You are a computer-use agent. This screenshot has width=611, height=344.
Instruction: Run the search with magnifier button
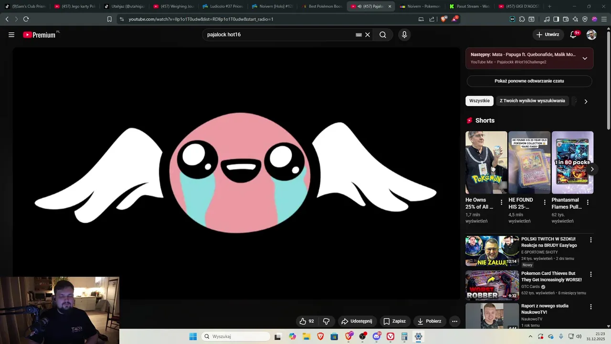pos(383,34)
